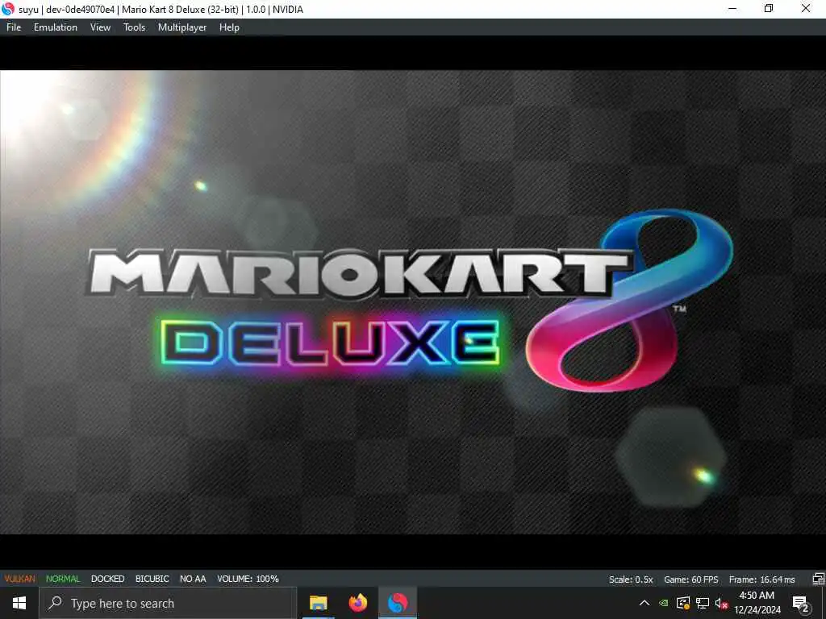Open the Emulation menu
The width and height of the screenshot is (826, 619).
[56, 27]
